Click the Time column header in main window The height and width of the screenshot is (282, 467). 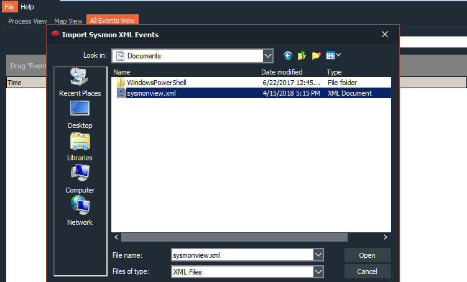coord(26,83)
